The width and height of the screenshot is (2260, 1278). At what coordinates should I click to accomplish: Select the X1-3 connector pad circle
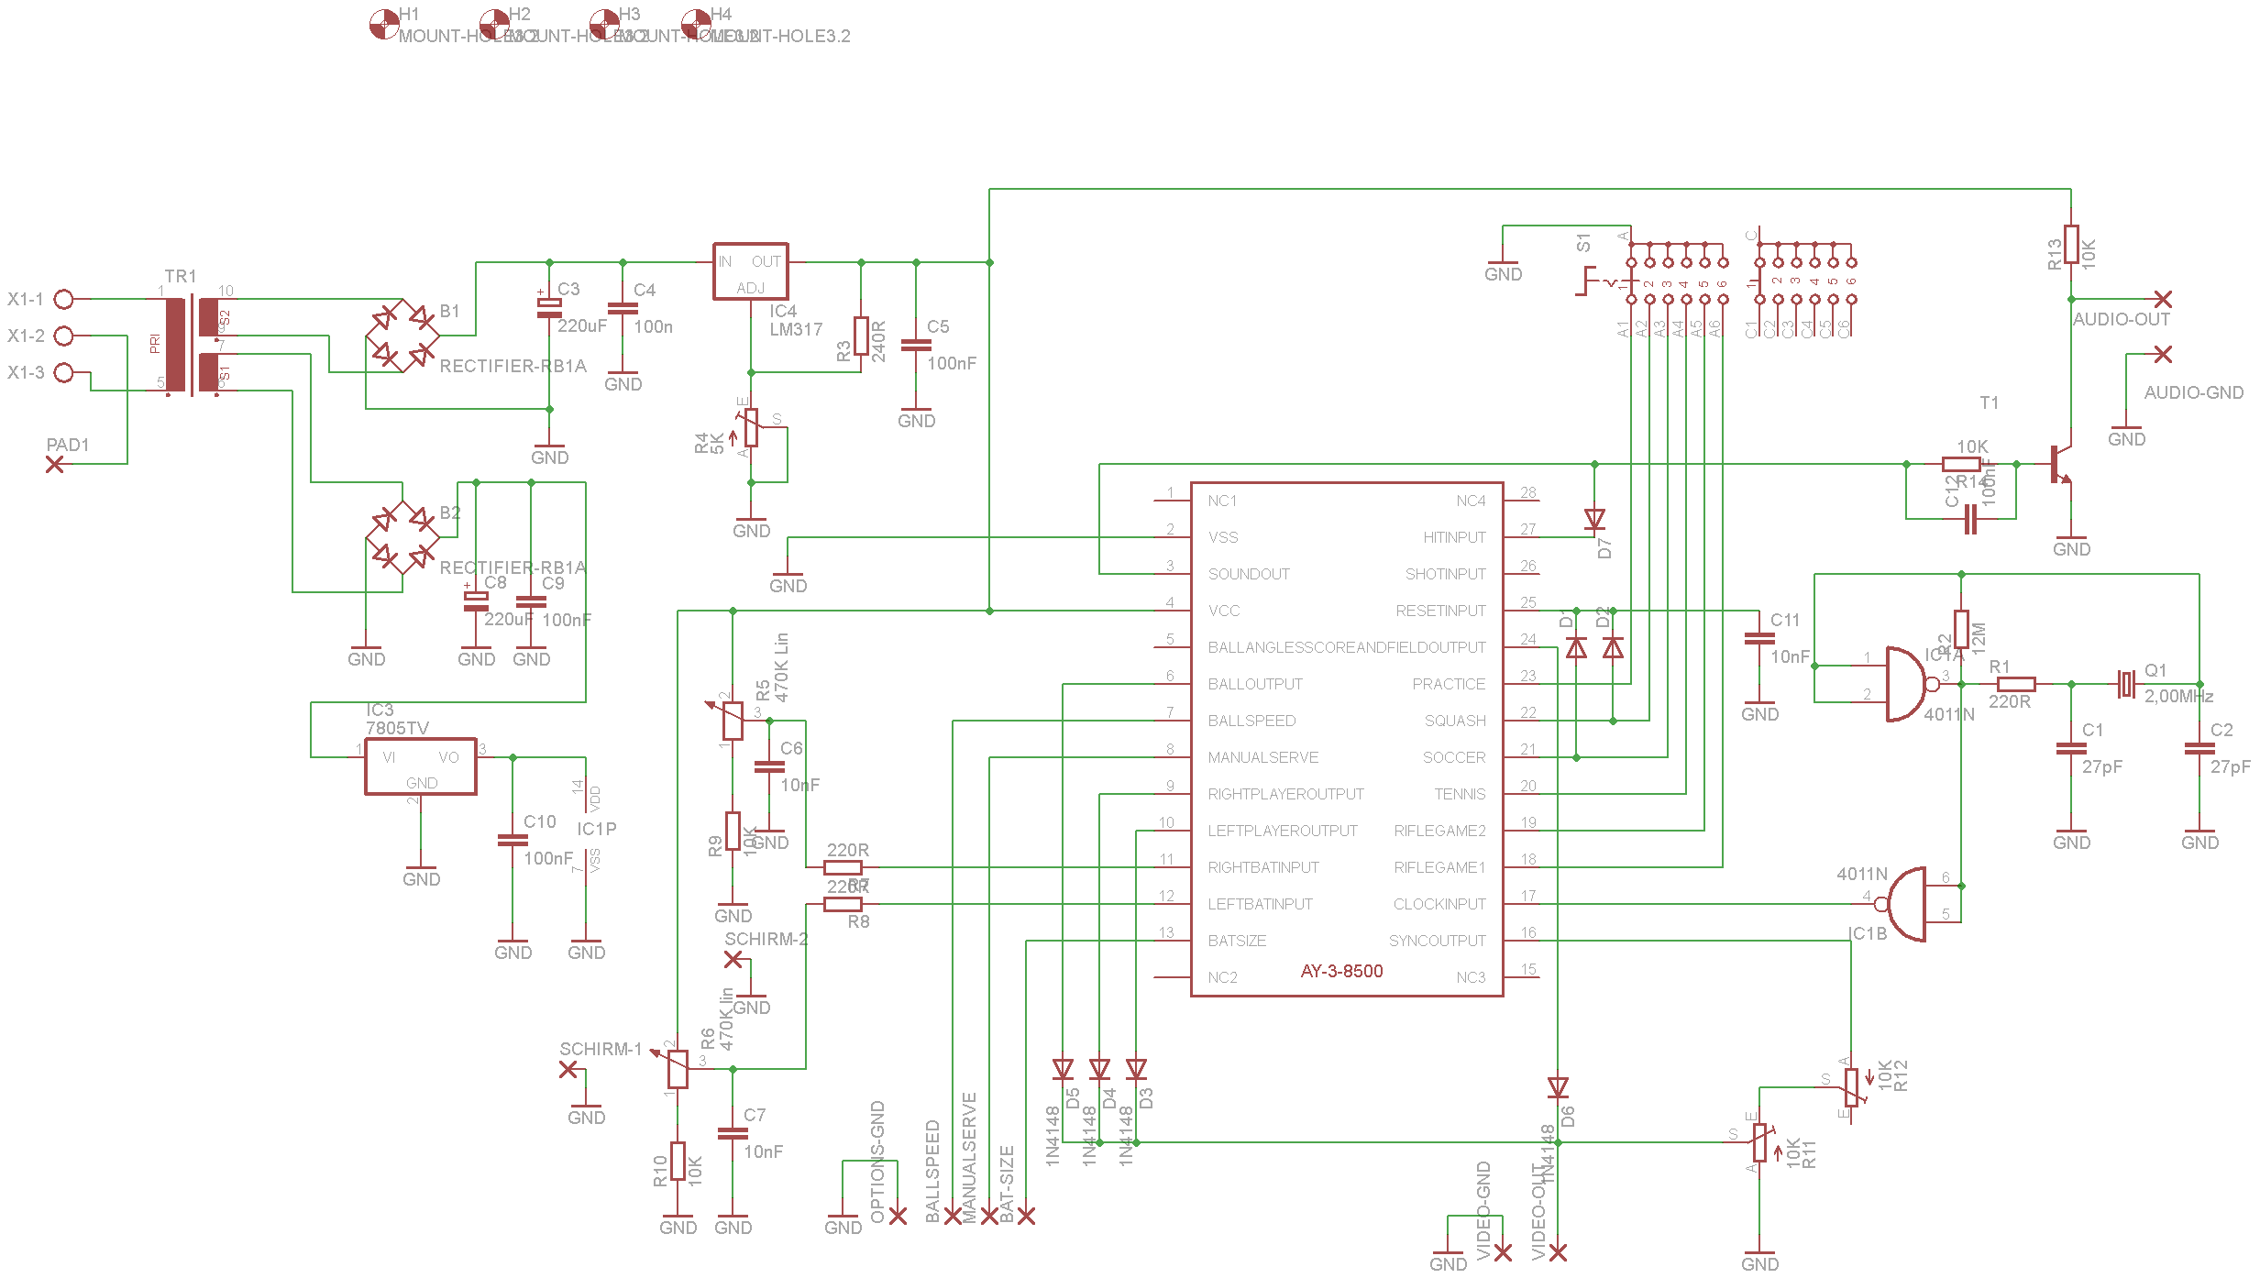[63, 372]
